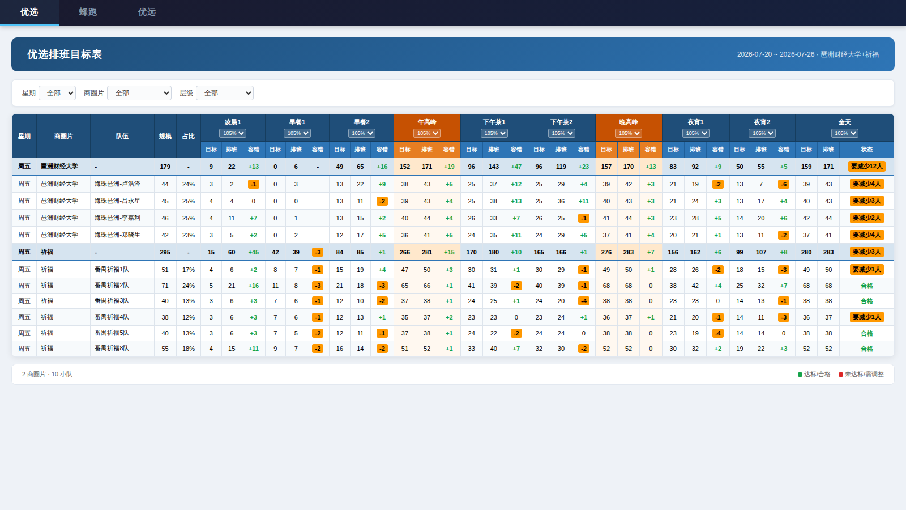Image resolution: width=906 pixels, height=510 pixels.
Task: Click scale value 179 in summary row
Action: 165,167
